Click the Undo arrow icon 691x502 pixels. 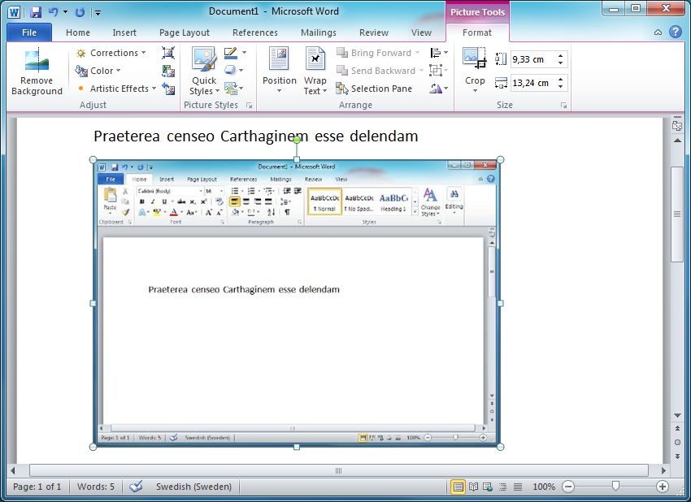pyautogui.click(x=54, y=12)
